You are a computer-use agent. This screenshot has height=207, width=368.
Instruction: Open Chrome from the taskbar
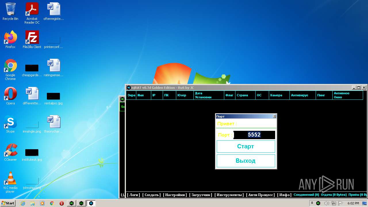(52, 203)
